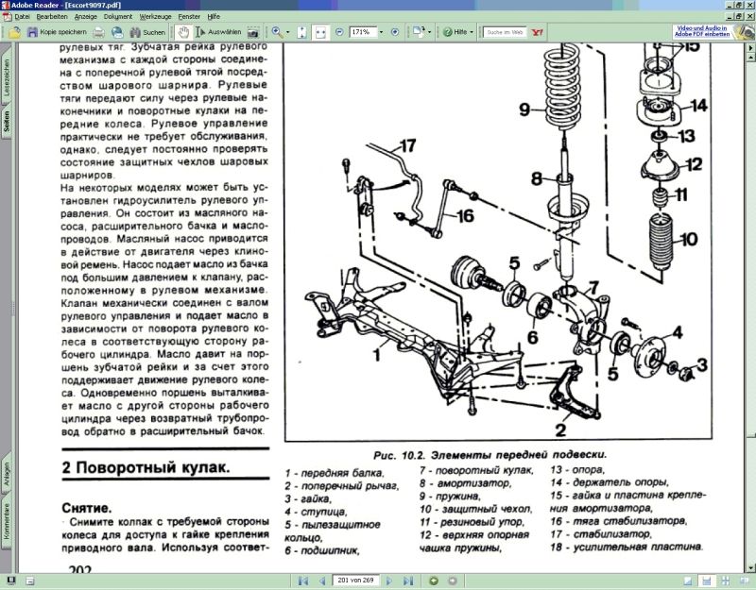Open the Lesezeichen side tab

(x=7, y=77)
